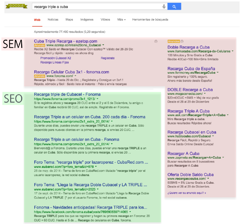This screenshot has width=243, height=224.
Task: Expand arrow next to llamacuba.com URL
Action: [233, 51]
